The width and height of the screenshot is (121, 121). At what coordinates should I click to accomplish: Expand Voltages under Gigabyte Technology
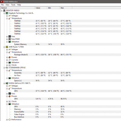click(7, 16)
